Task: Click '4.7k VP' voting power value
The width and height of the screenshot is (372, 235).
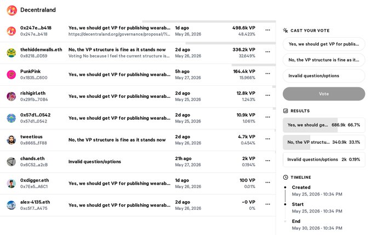Action: [x=247, y=137]
